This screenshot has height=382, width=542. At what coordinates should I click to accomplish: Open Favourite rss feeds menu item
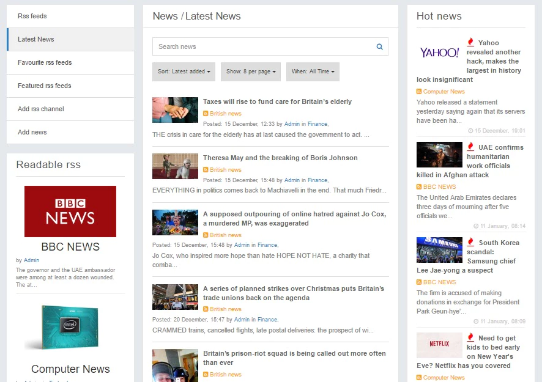[45, 62]
